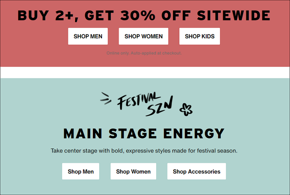
Task: Click the MAIN STAGE ENERGY heading
Action: (144, 133)
